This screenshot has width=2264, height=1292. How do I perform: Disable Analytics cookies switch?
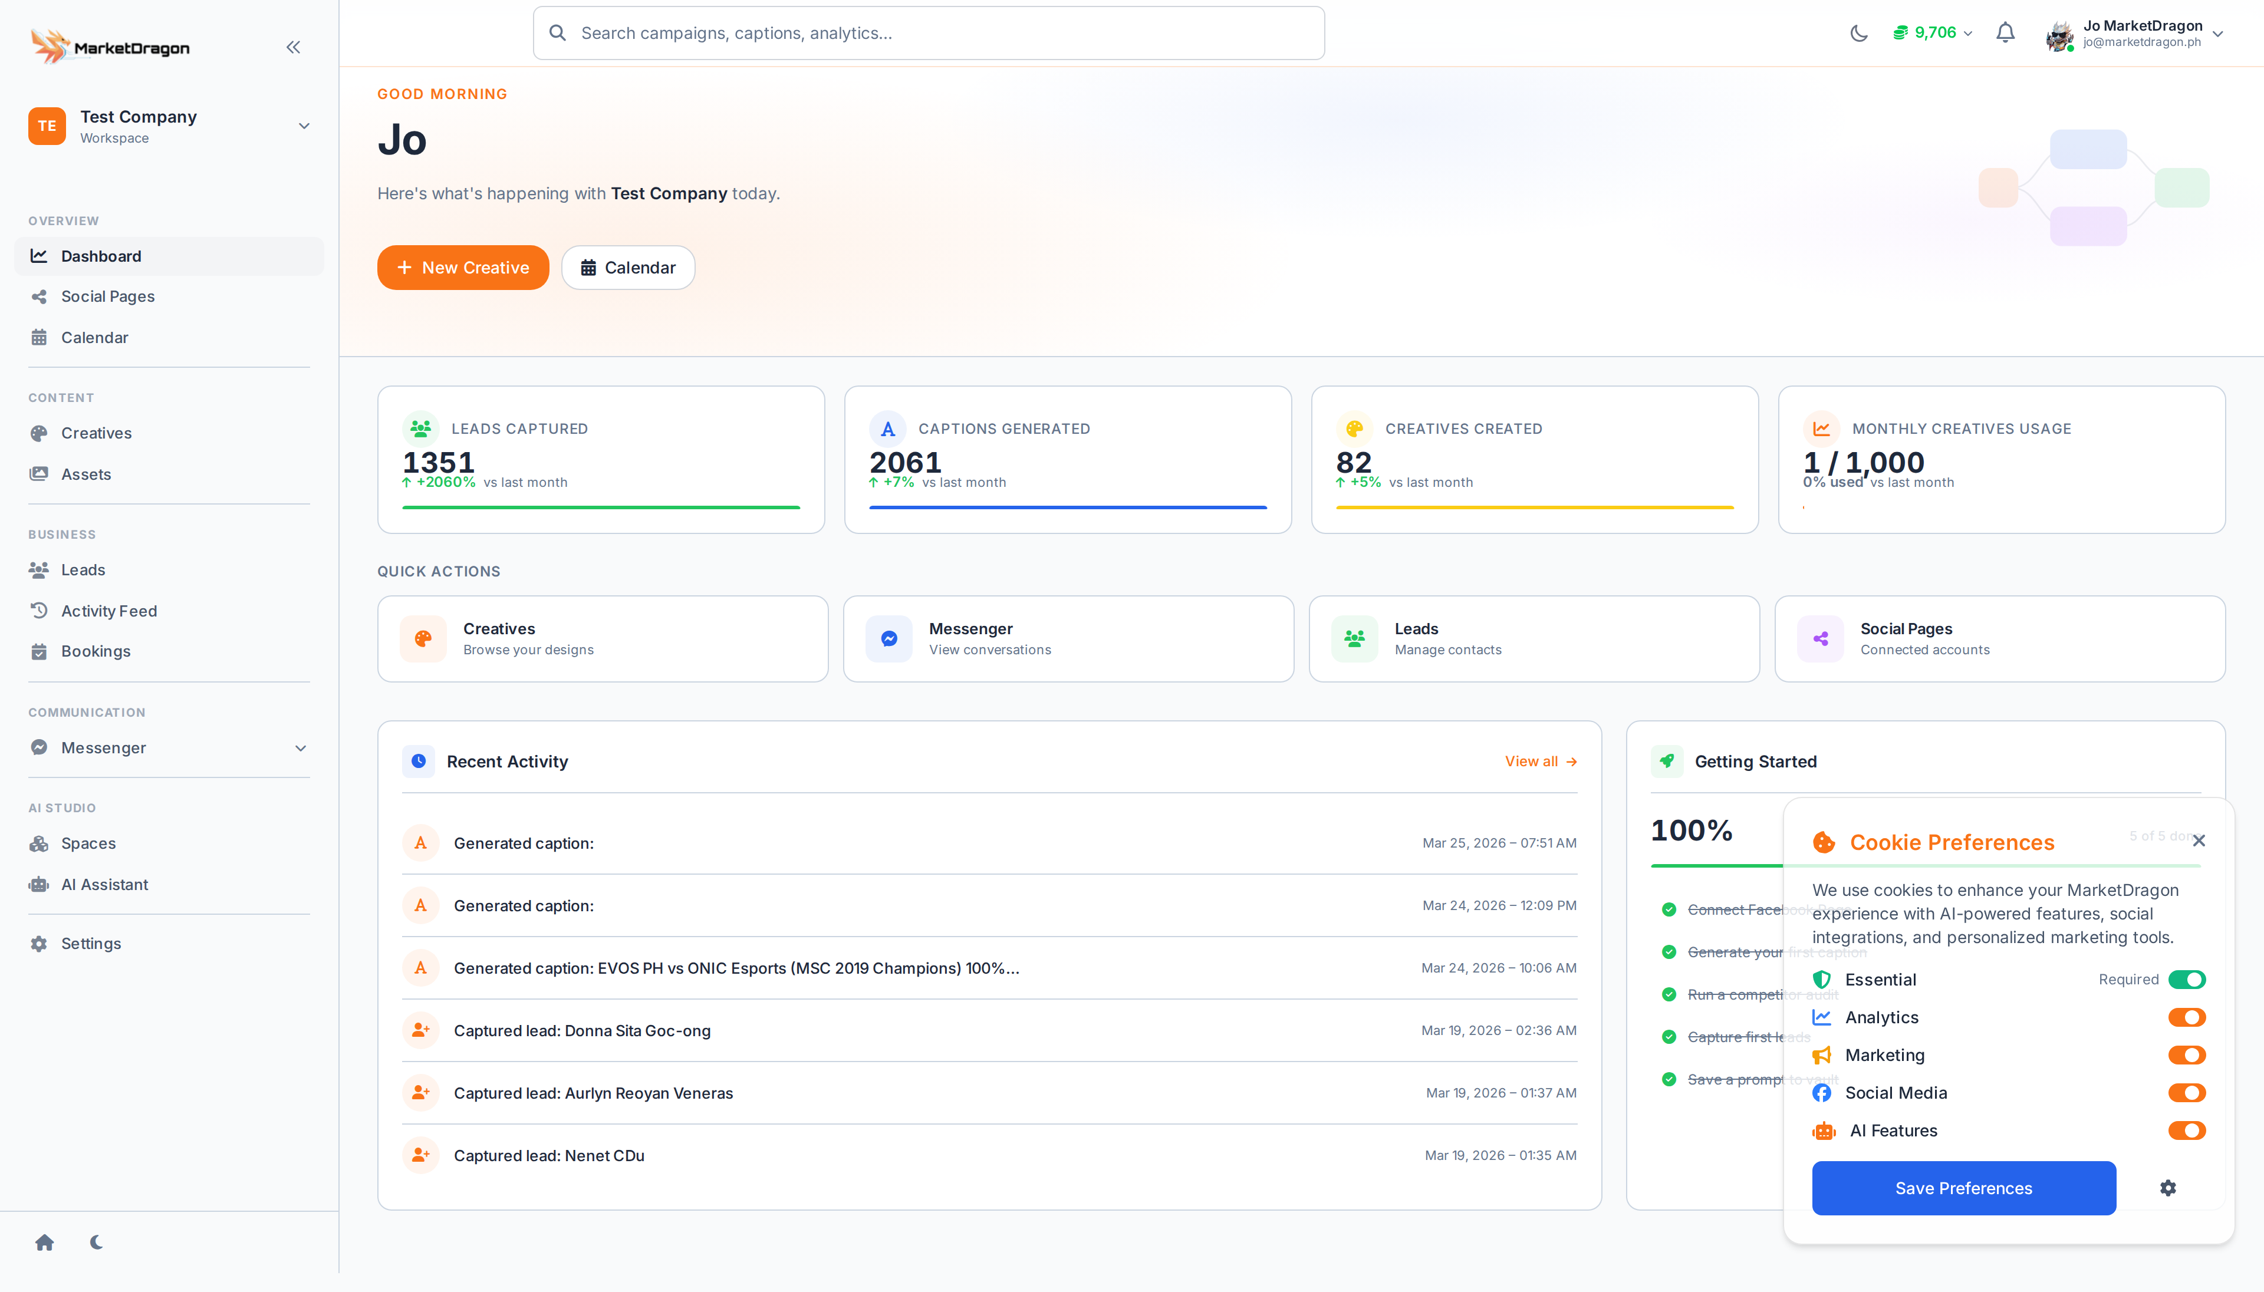point(2187,1018)
